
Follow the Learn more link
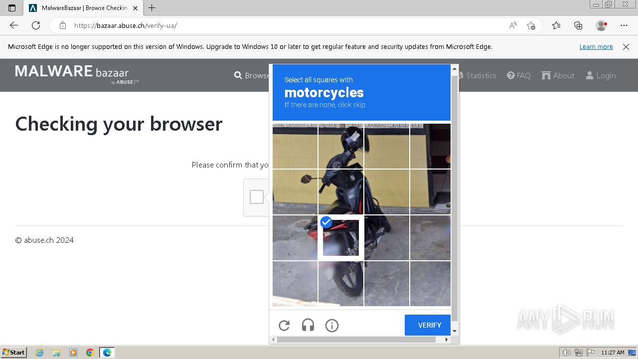[596, 46]
